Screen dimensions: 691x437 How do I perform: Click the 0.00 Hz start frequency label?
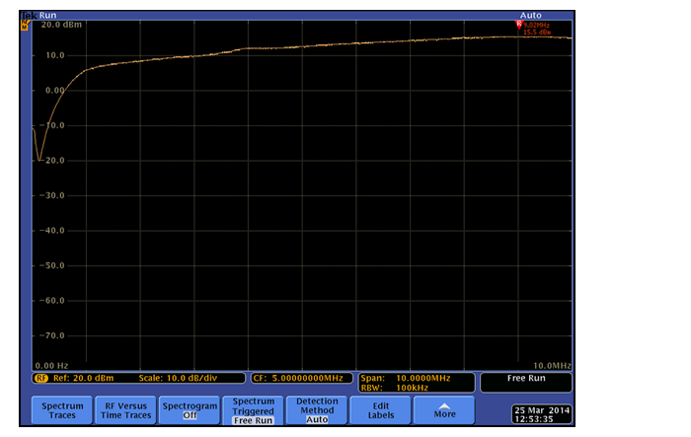click(x=51, y=366)
